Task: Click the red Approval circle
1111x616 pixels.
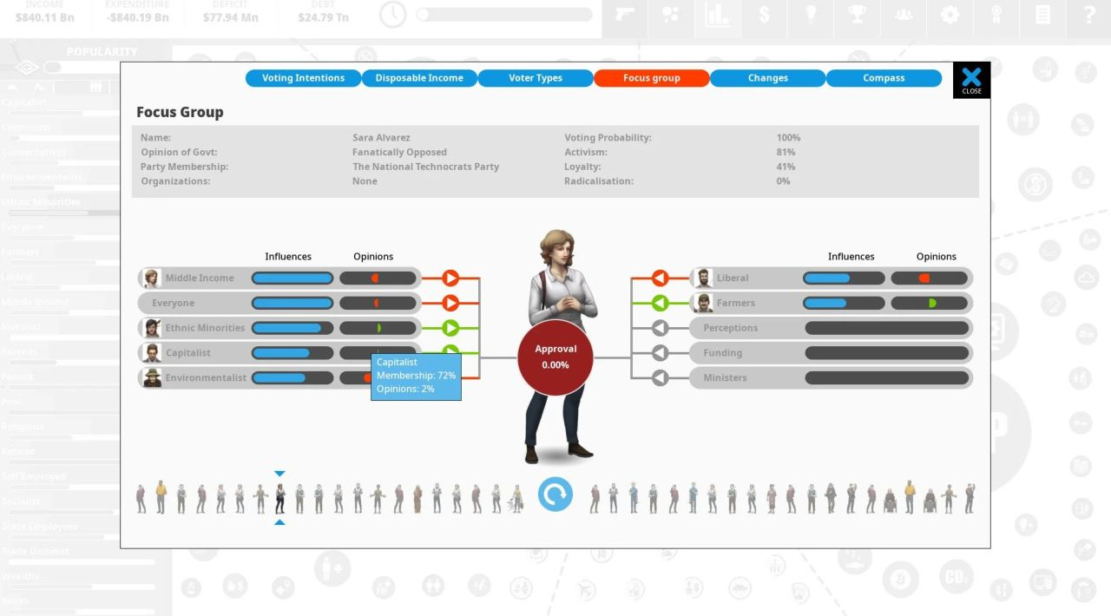Action: pyautogui.click(x=555, y=357)
